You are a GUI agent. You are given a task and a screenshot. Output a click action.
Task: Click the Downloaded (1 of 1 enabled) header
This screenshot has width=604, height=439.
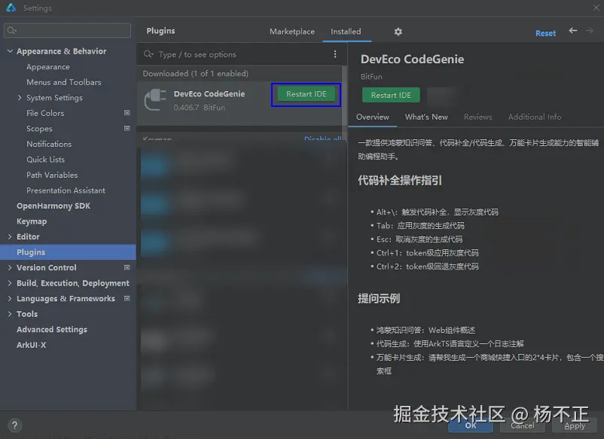(195, 73)
